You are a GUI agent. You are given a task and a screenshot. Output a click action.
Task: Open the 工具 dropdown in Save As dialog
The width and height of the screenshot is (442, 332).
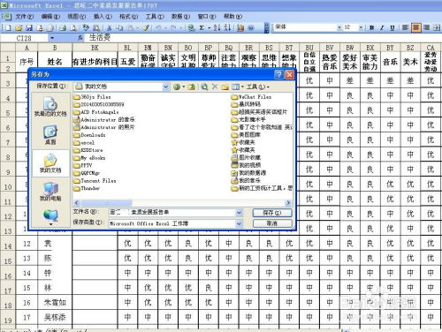[x=257, y=87]
